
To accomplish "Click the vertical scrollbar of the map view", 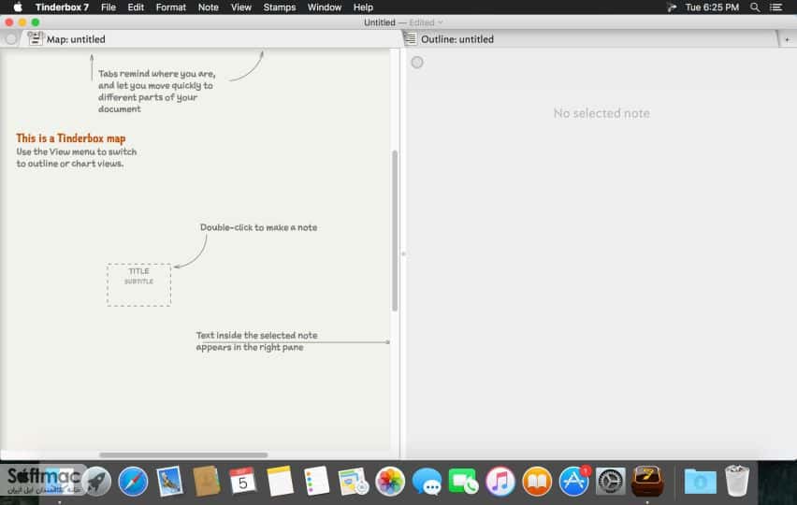I will pyautogui.click(x=395, y=231).
